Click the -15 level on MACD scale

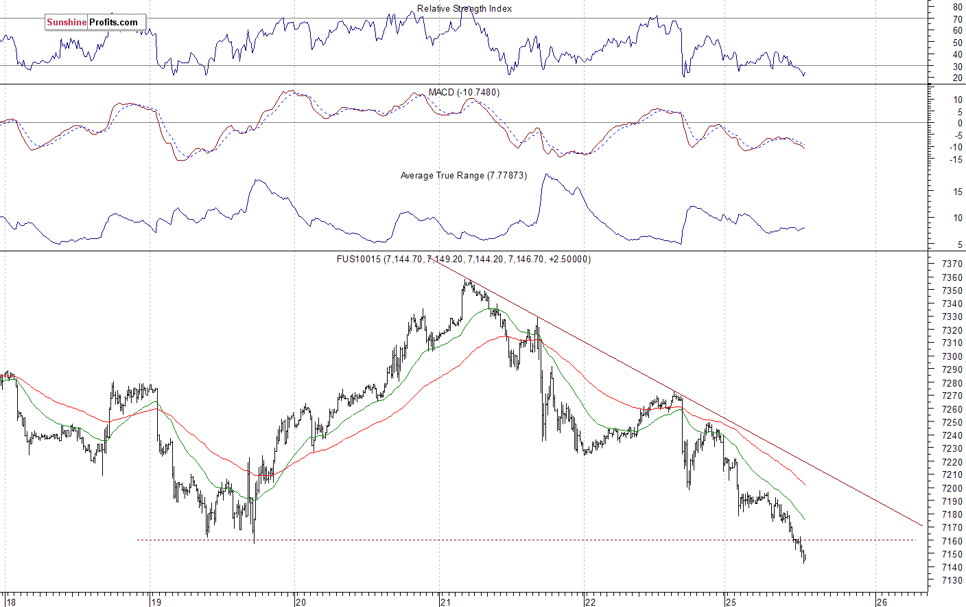point(956,159)
